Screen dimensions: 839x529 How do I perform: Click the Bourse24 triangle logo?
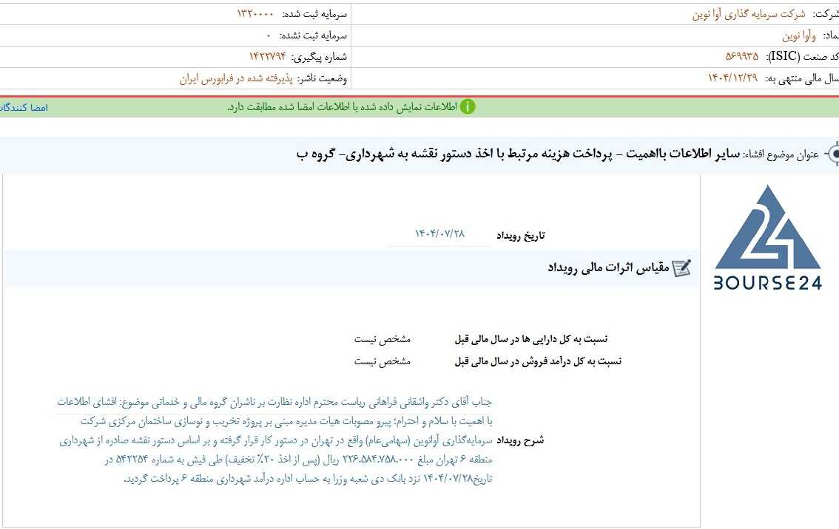coord(768,228)
